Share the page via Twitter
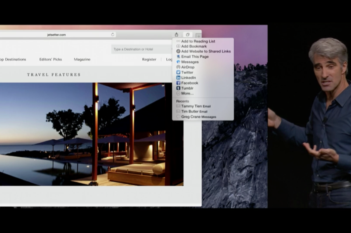This screenshot has width=351, height=233. point(187,72)
